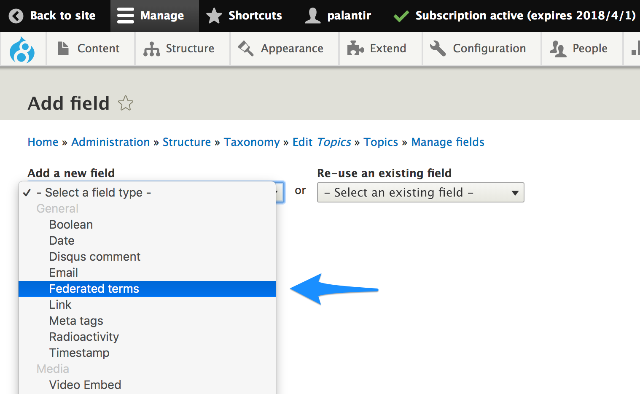This screenshot has height=394, width=640.
Task: Click the star icon beside Add field
Action: [x=126, y=103]
